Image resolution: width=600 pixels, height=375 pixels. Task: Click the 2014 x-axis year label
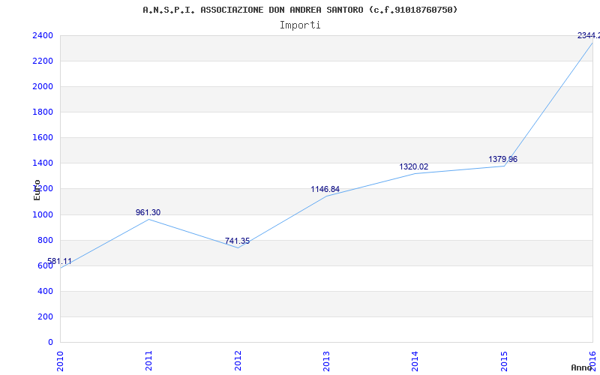[x=415, y=361]
